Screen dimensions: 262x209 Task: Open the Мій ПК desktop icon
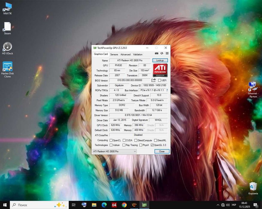click(7, 8)
